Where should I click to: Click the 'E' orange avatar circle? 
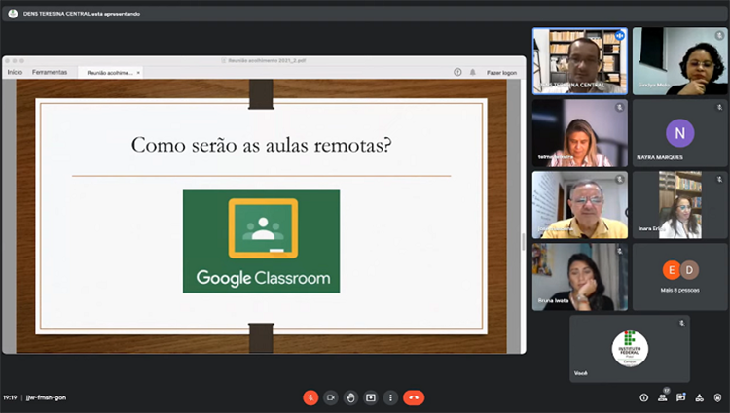coord(672,270)
